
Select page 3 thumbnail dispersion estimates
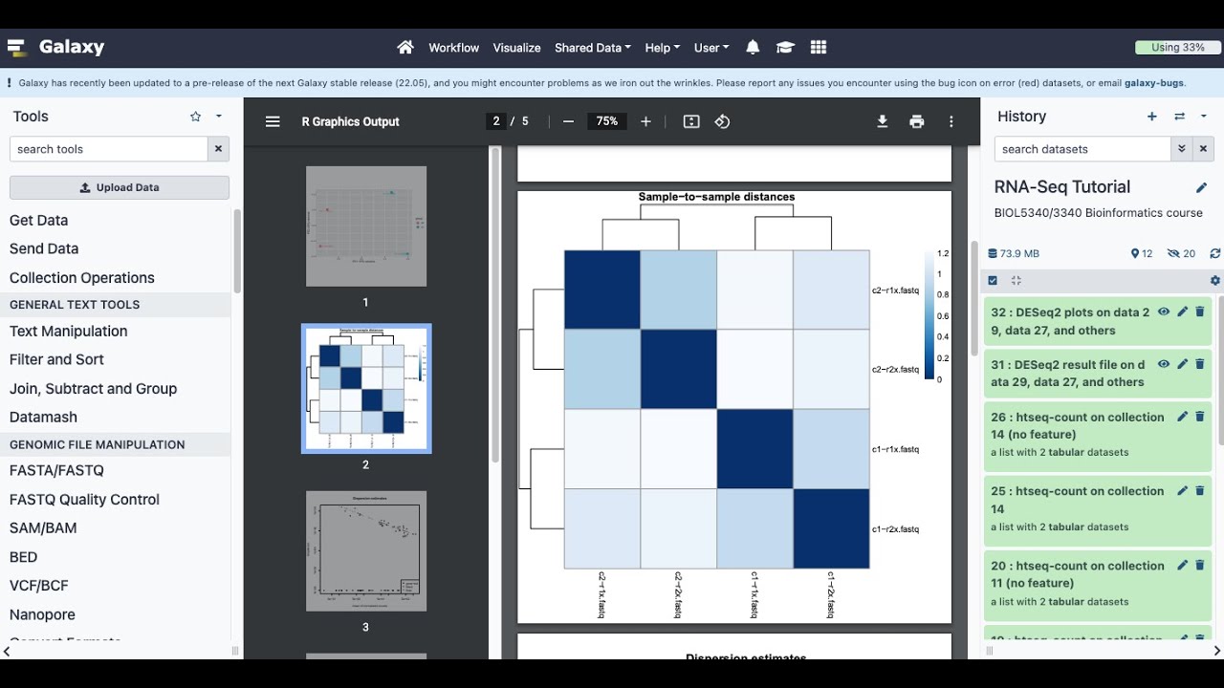366,551
